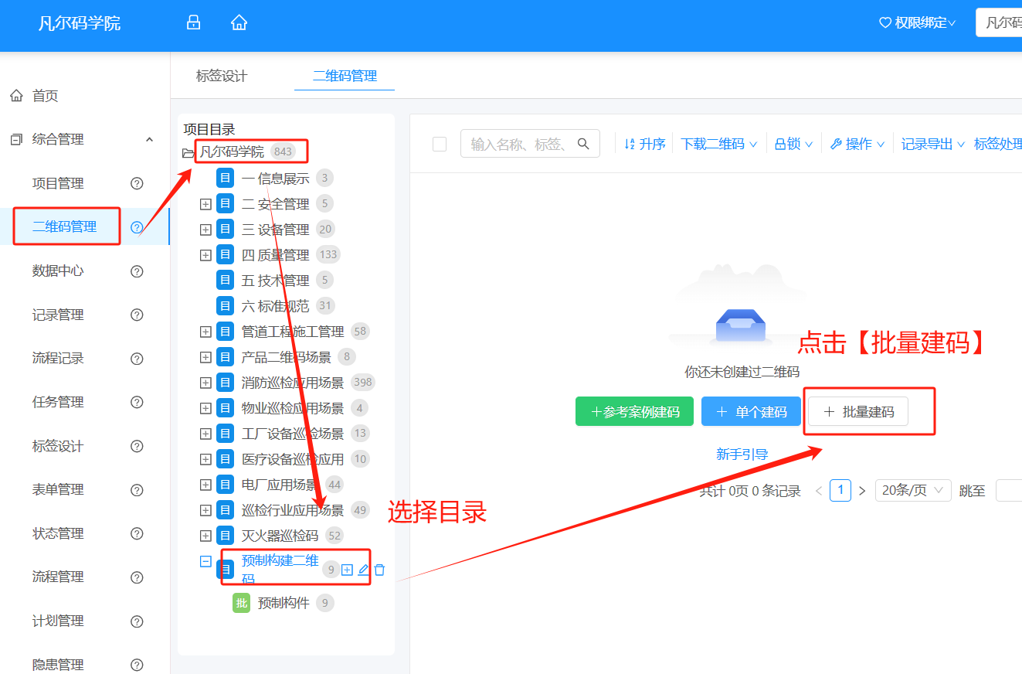Click the home icon in the top navigation bar

pyautogui.click(x=239, y=22)
